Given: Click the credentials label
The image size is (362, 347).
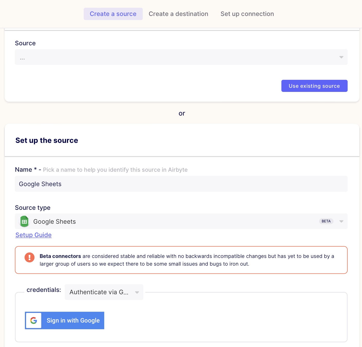Looking at the screenshot, I should [x=44, y=290].
